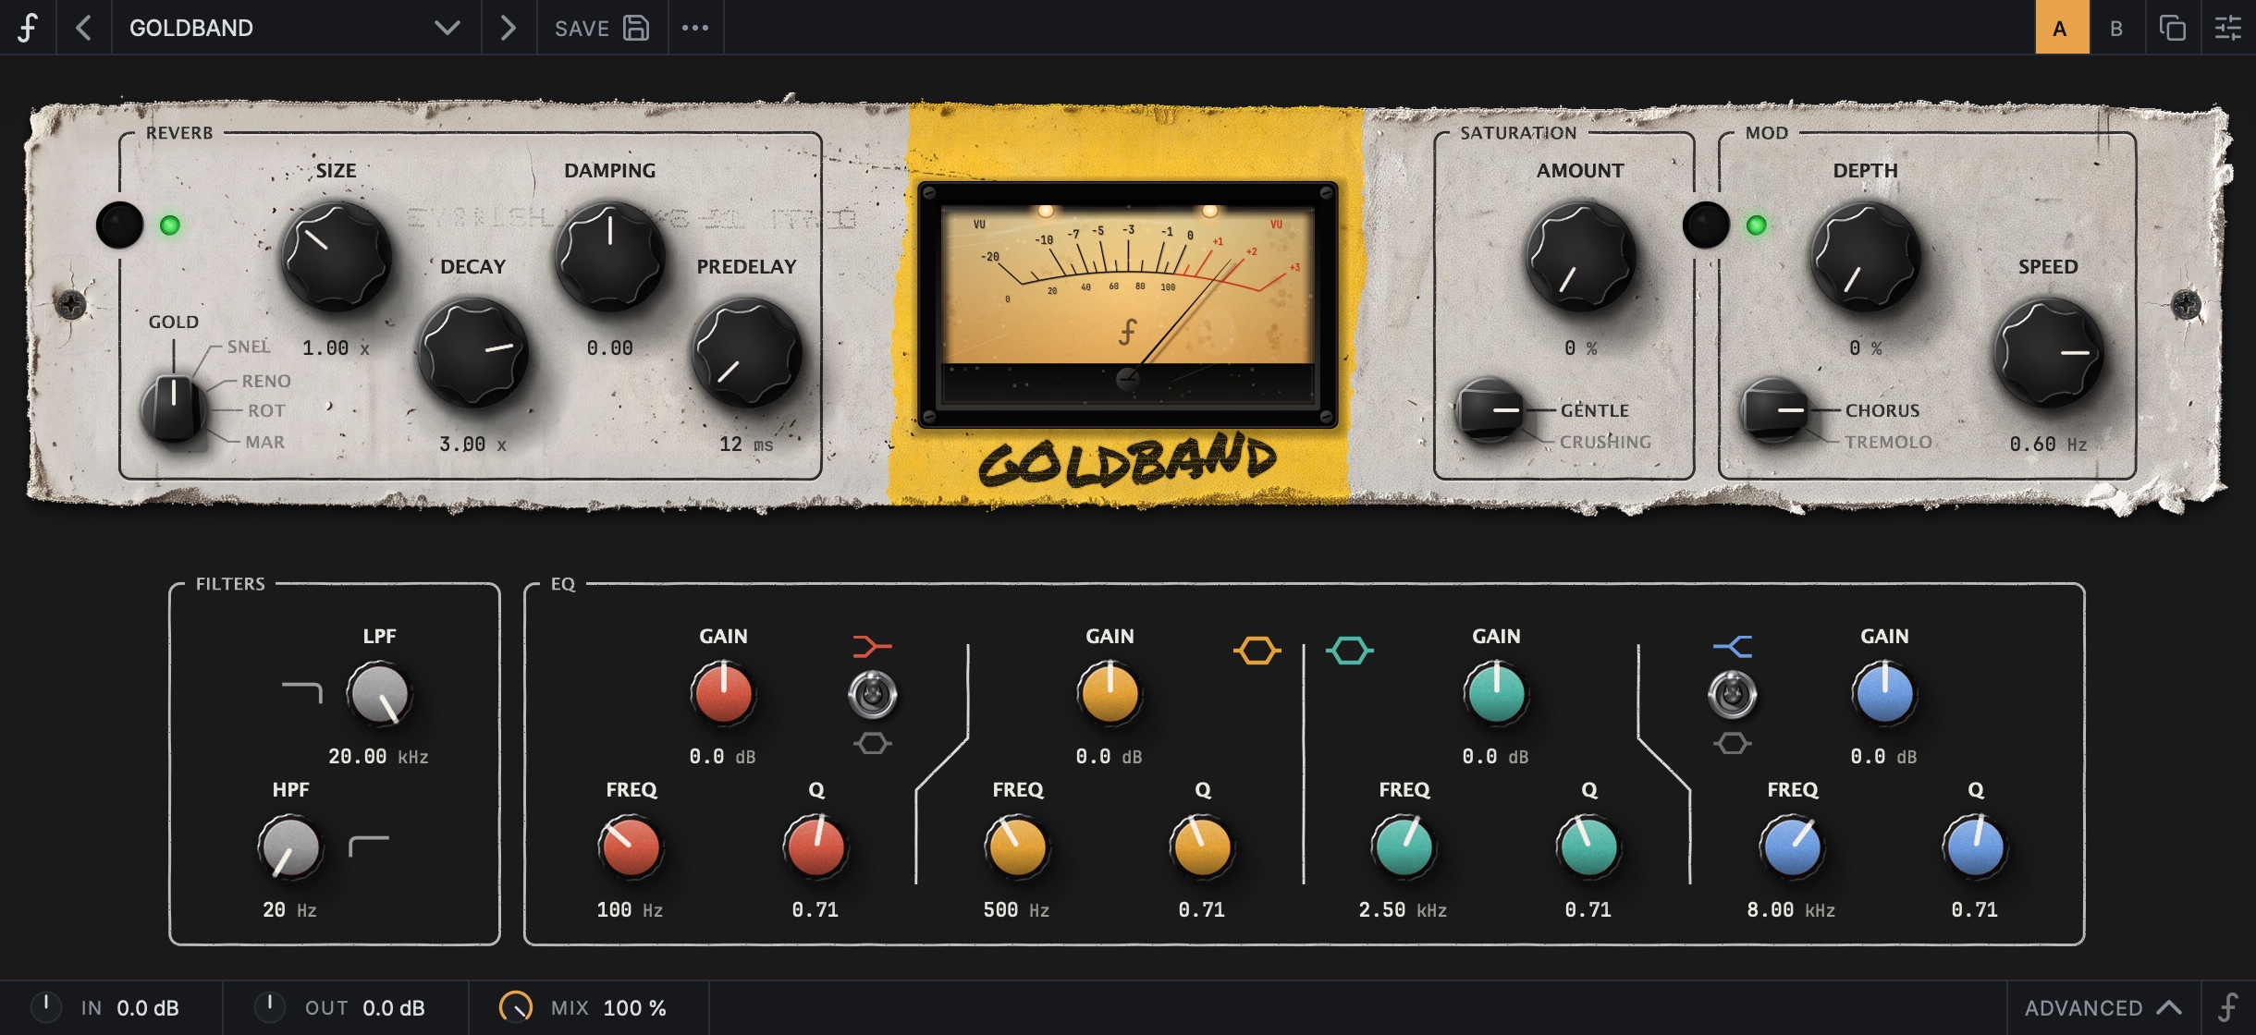Expand the ADVANCED panel chevron

pos(2169,1007)
